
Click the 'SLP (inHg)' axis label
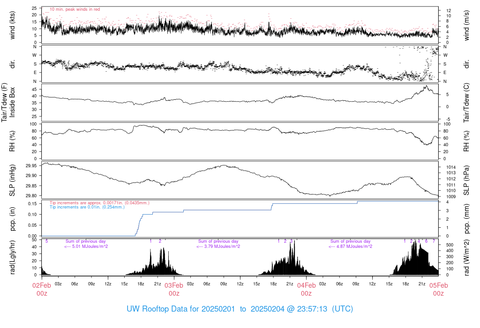coord(12,180)
